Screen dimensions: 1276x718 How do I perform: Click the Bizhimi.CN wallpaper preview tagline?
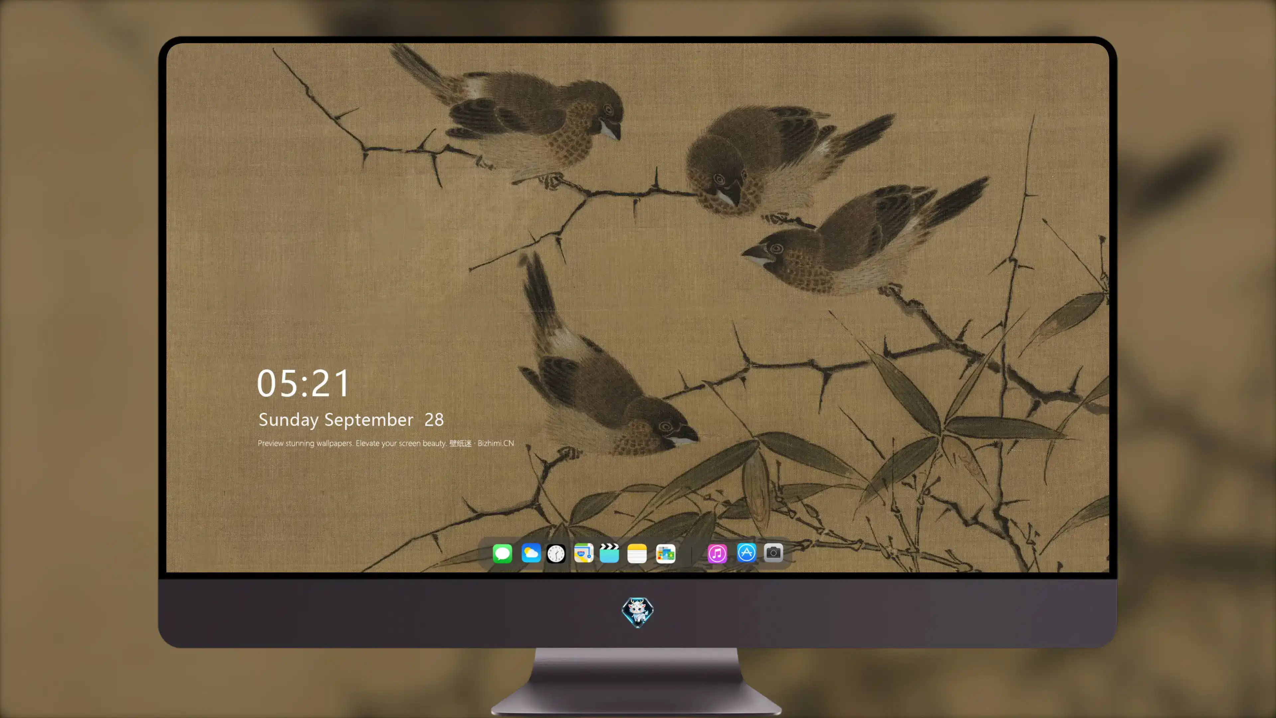tap(386, 443)
